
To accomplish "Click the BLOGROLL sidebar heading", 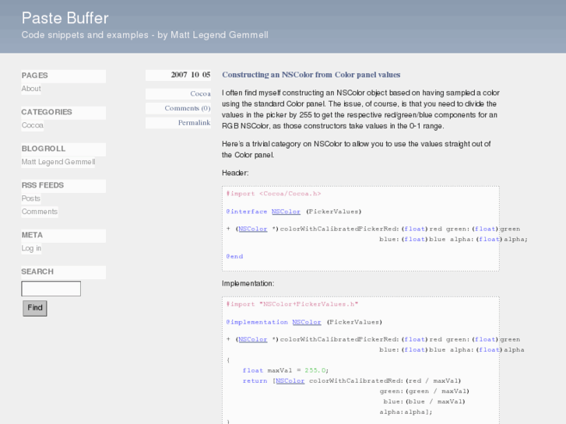I will pyautogui.click(x=44, y=149).
